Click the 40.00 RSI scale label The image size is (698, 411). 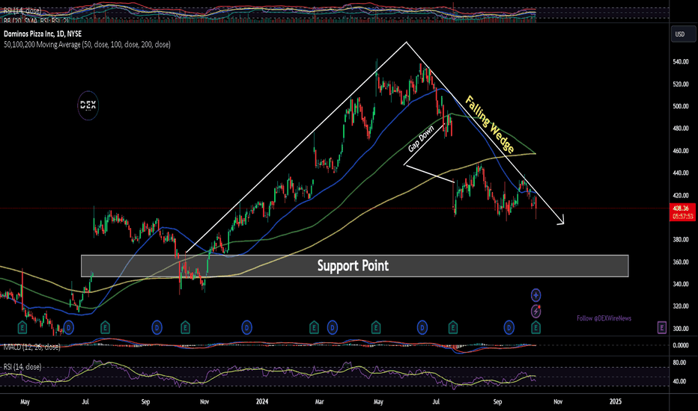point(679,381)
